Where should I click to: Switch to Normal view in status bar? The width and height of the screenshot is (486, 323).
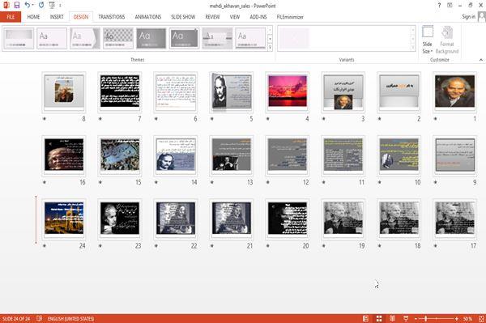366,318
